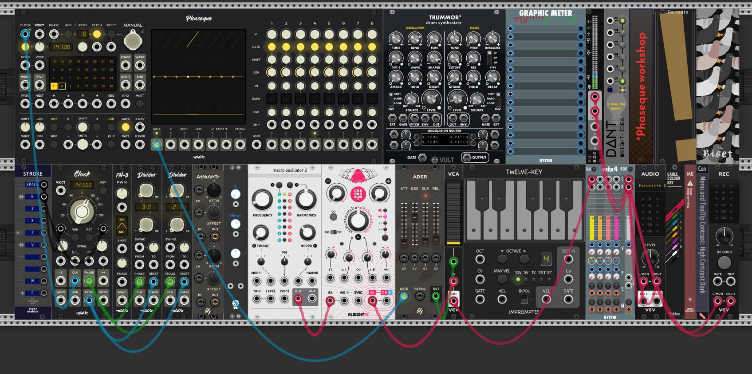Image resolution: width=752 pixels, height=374 pixels.
Task: Select pattern 2 in Phaseque pattern grid
Action: pos(62,86)
